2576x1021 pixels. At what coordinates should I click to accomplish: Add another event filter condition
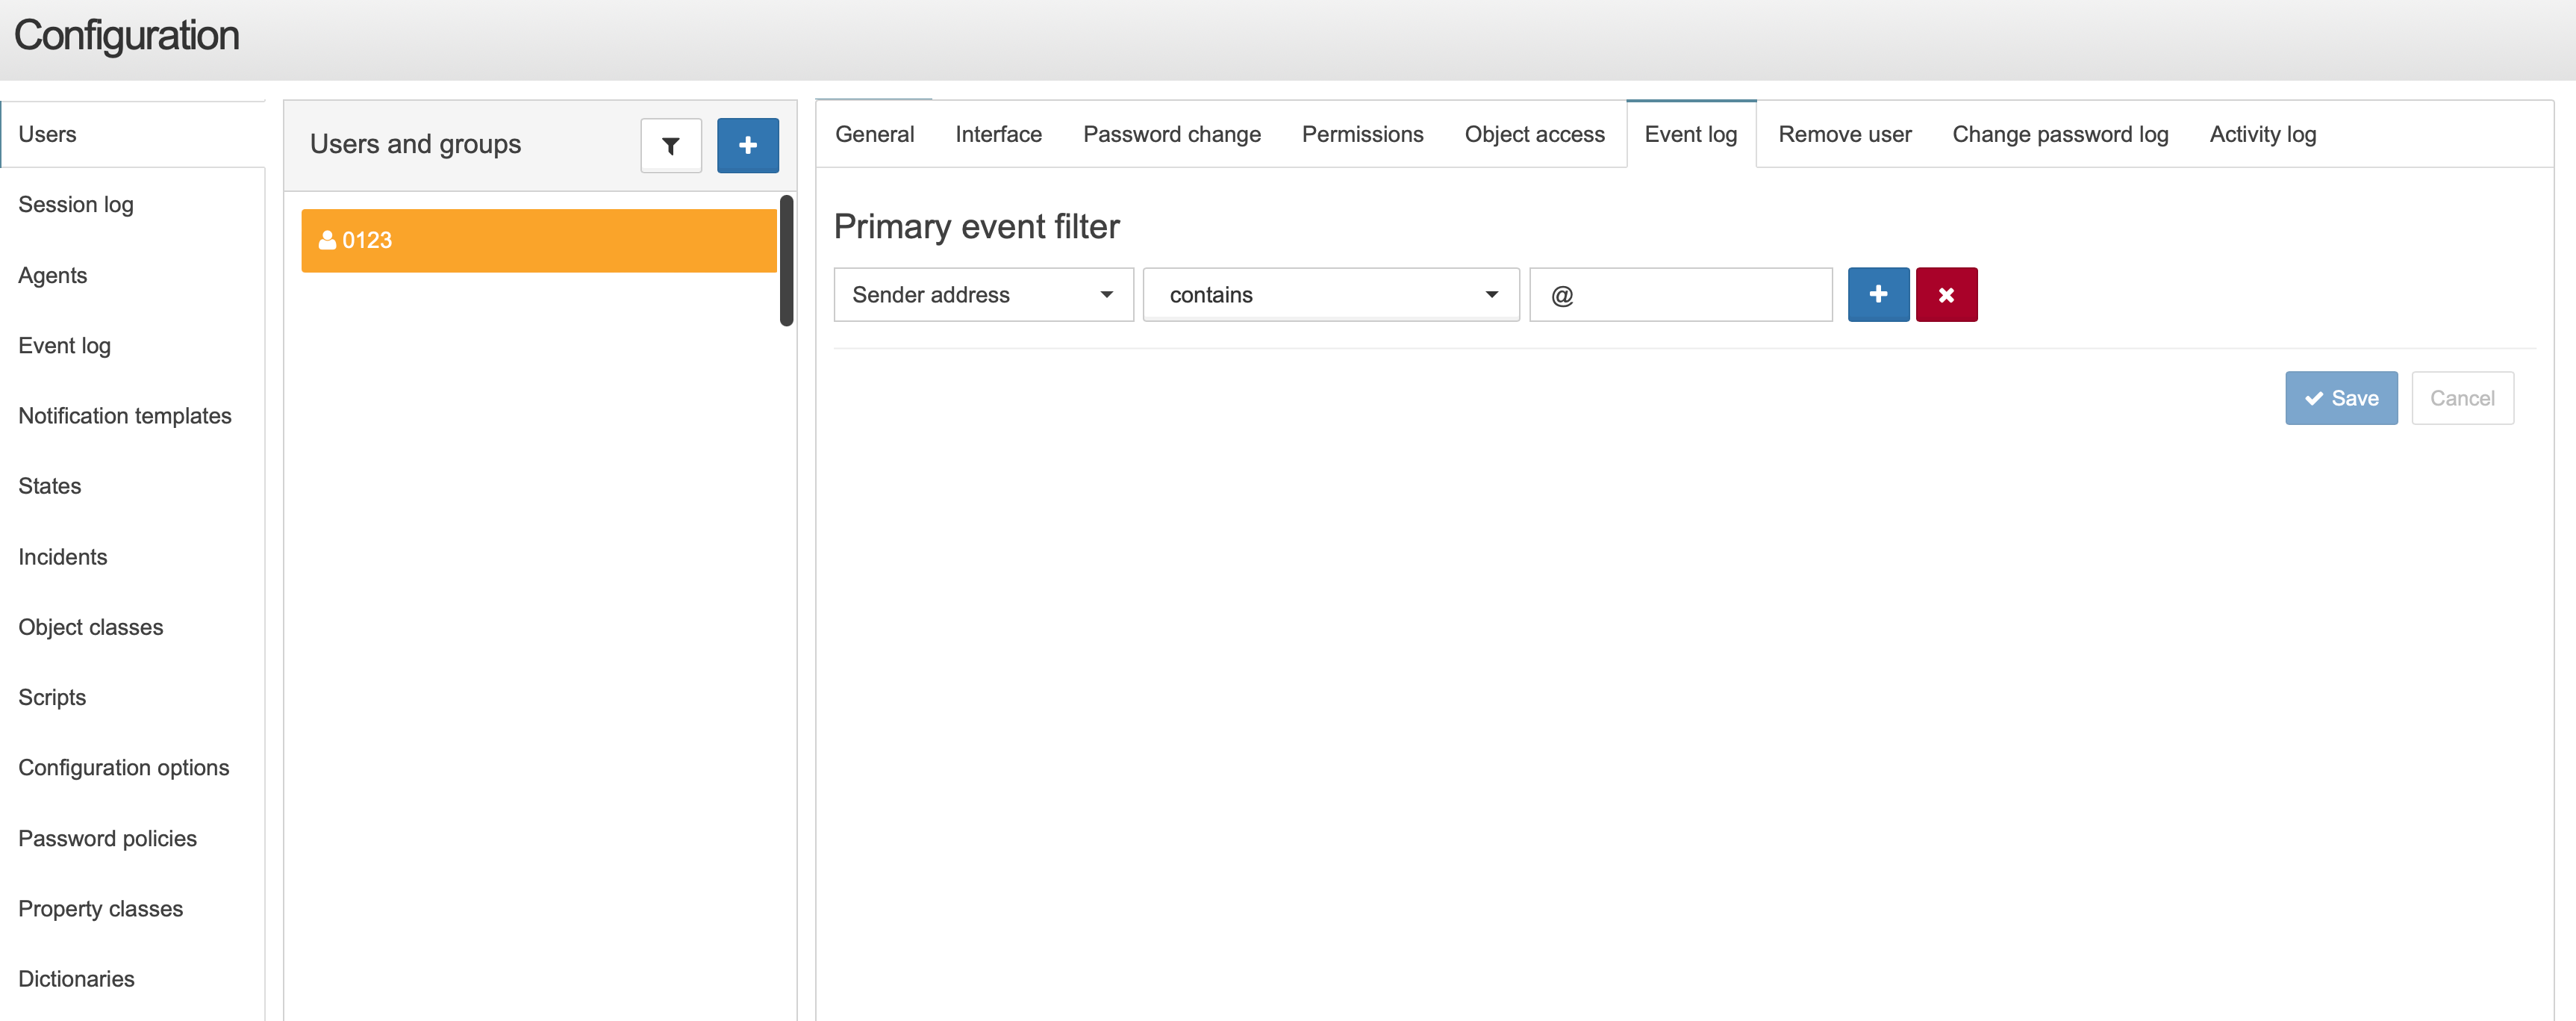pyautogui.click(x=1878, y=294)
